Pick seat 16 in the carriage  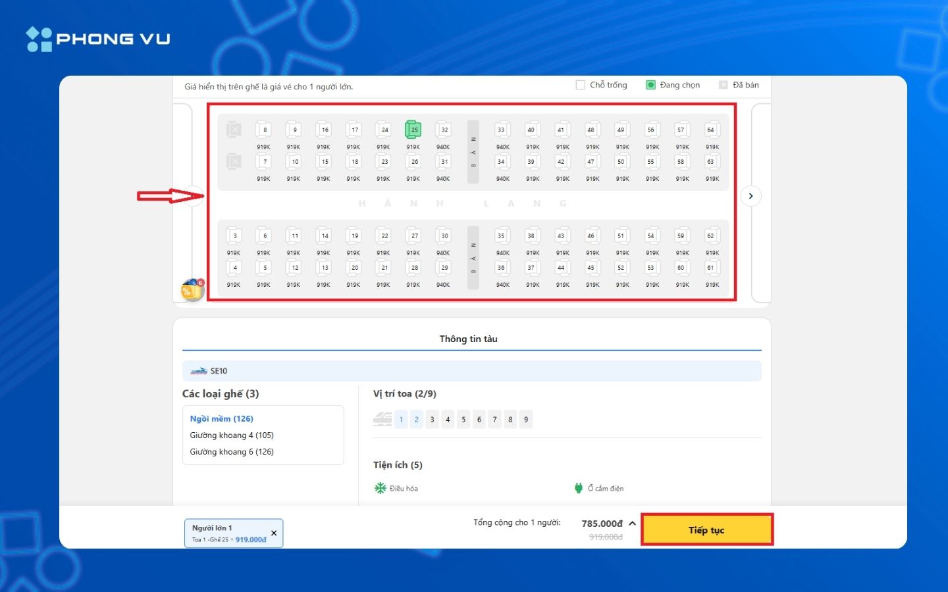(324, 130)
